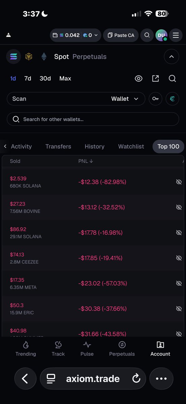The width and height of the screenshot is (186, 404).
Task: Open the share/export link icon
Action: click(x=155, y=78)
